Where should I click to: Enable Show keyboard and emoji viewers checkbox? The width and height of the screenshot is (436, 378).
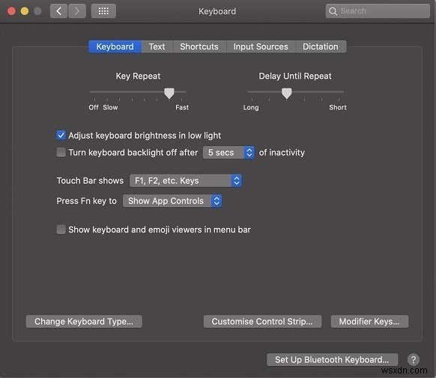[x=61, y=229]
